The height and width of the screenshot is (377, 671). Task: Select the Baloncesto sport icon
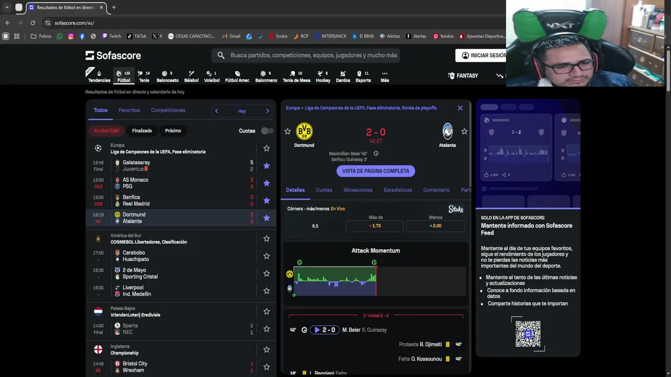coord(167,76)
